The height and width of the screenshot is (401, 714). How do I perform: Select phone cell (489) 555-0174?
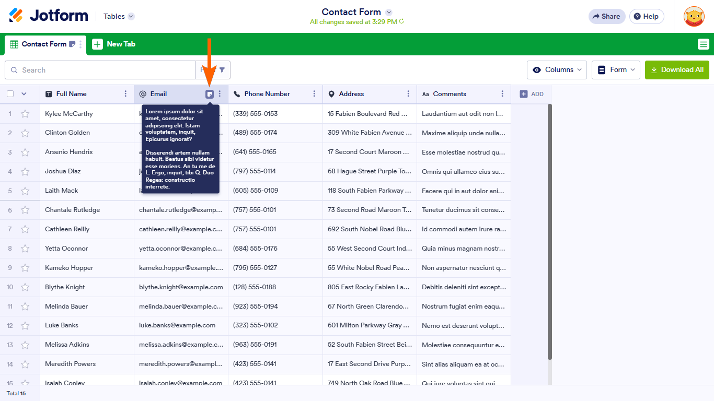pos(275,133)
